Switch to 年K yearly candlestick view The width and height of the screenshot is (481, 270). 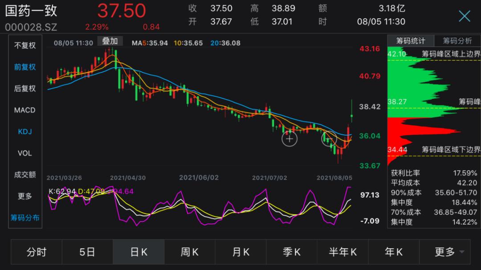pyautogui.click(x=394, y=252)
